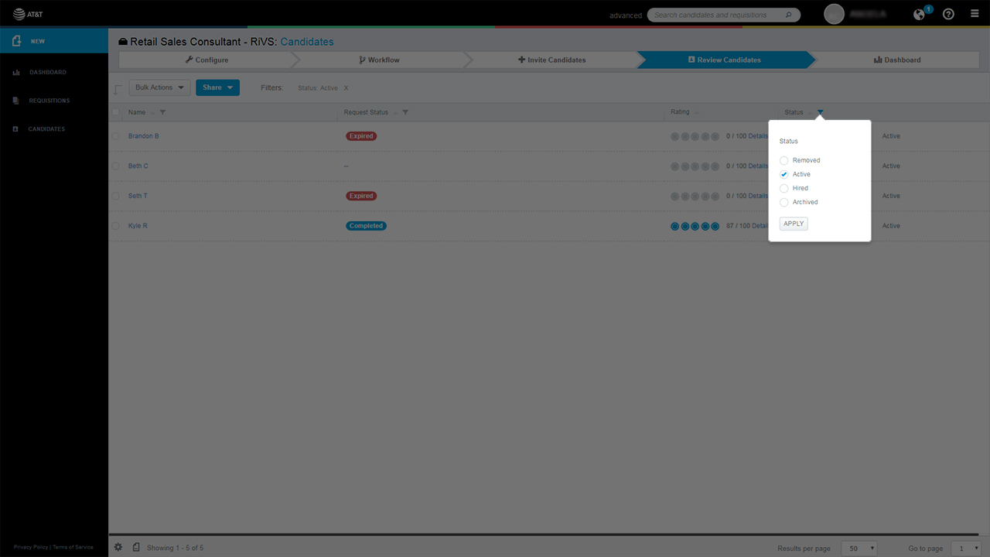Select the Removed status option
The image size is (990, 557).
[784, 160]
